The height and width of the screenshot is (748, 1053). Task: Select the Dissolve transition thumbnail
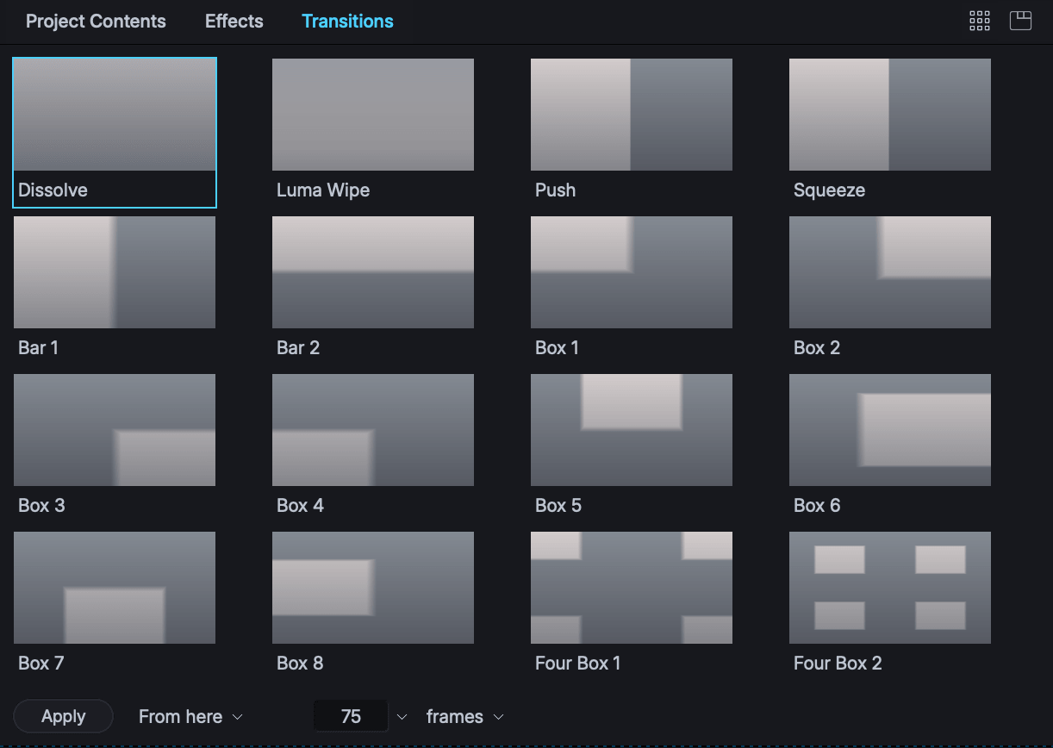click(115, 115)
